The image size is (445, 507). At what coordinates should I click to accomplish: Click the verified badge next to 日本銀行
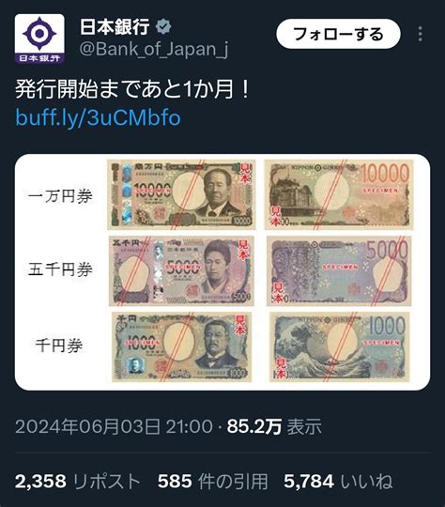click(163, 26)
